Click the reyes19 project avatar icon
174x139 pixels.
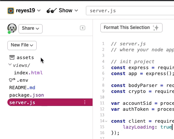point(11,11)
